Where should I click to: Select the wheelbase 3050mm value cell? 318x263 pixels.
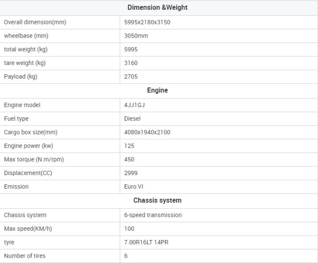(218, 36)
